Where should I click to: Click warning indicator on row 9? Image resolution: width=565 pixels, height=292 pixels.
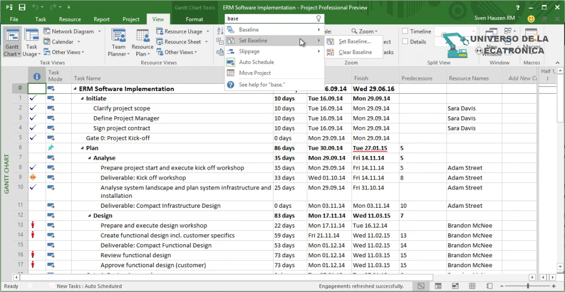[33, 177]
